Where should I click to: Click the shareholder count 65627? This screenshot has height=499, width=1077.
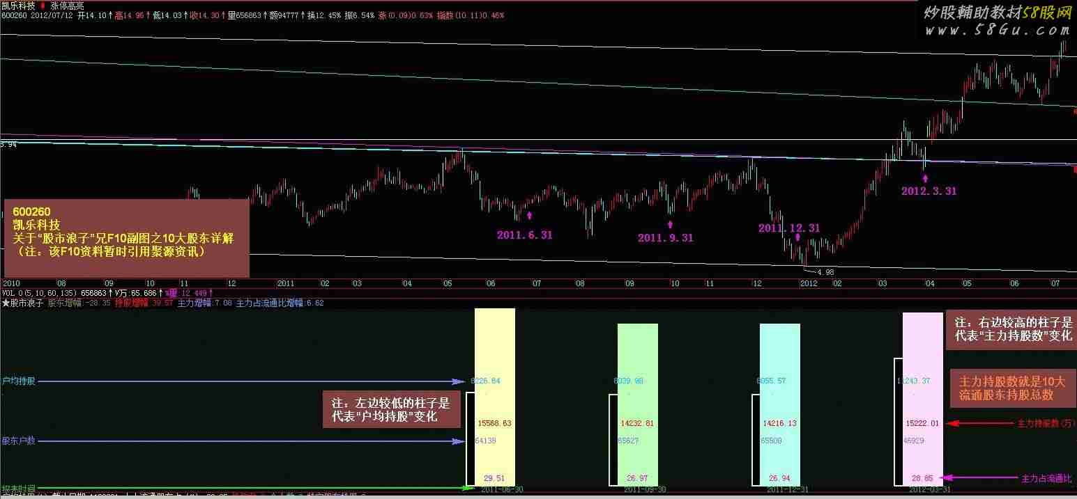point(628,441)
